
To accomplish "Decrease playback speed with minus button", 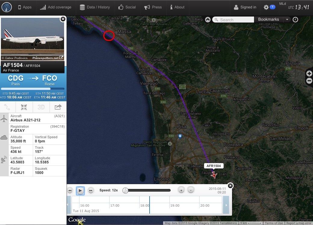I will pyautogui.click(x=191, y=190).
